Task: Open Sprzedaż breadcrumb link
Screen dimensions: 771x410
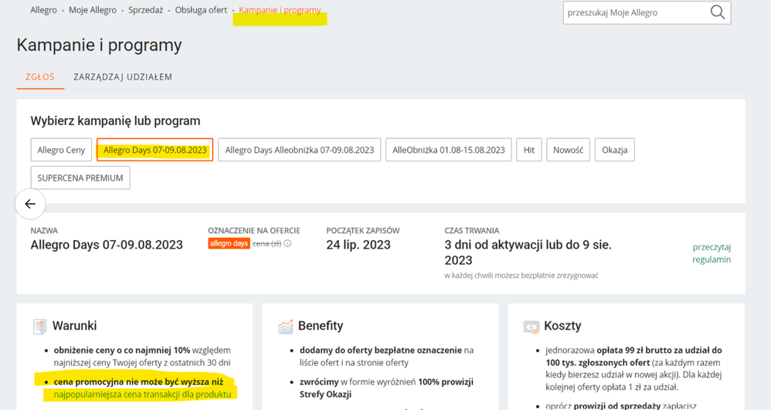Action: coord(145,10)
